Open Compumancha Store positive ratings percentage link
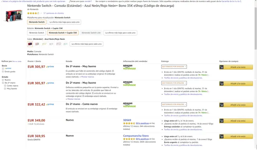Screen dimensions: 257x150 [x=143, y=139]
